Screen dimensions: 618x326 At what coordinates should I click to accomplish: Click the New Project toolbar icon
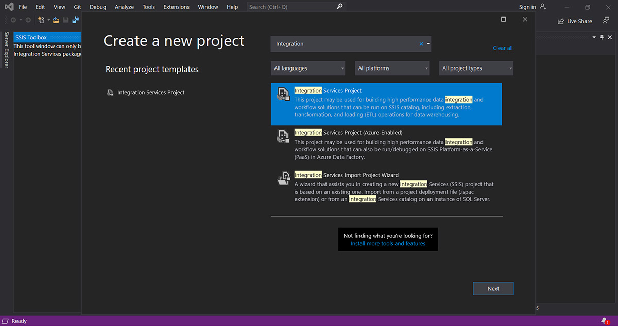click(41, 20)
